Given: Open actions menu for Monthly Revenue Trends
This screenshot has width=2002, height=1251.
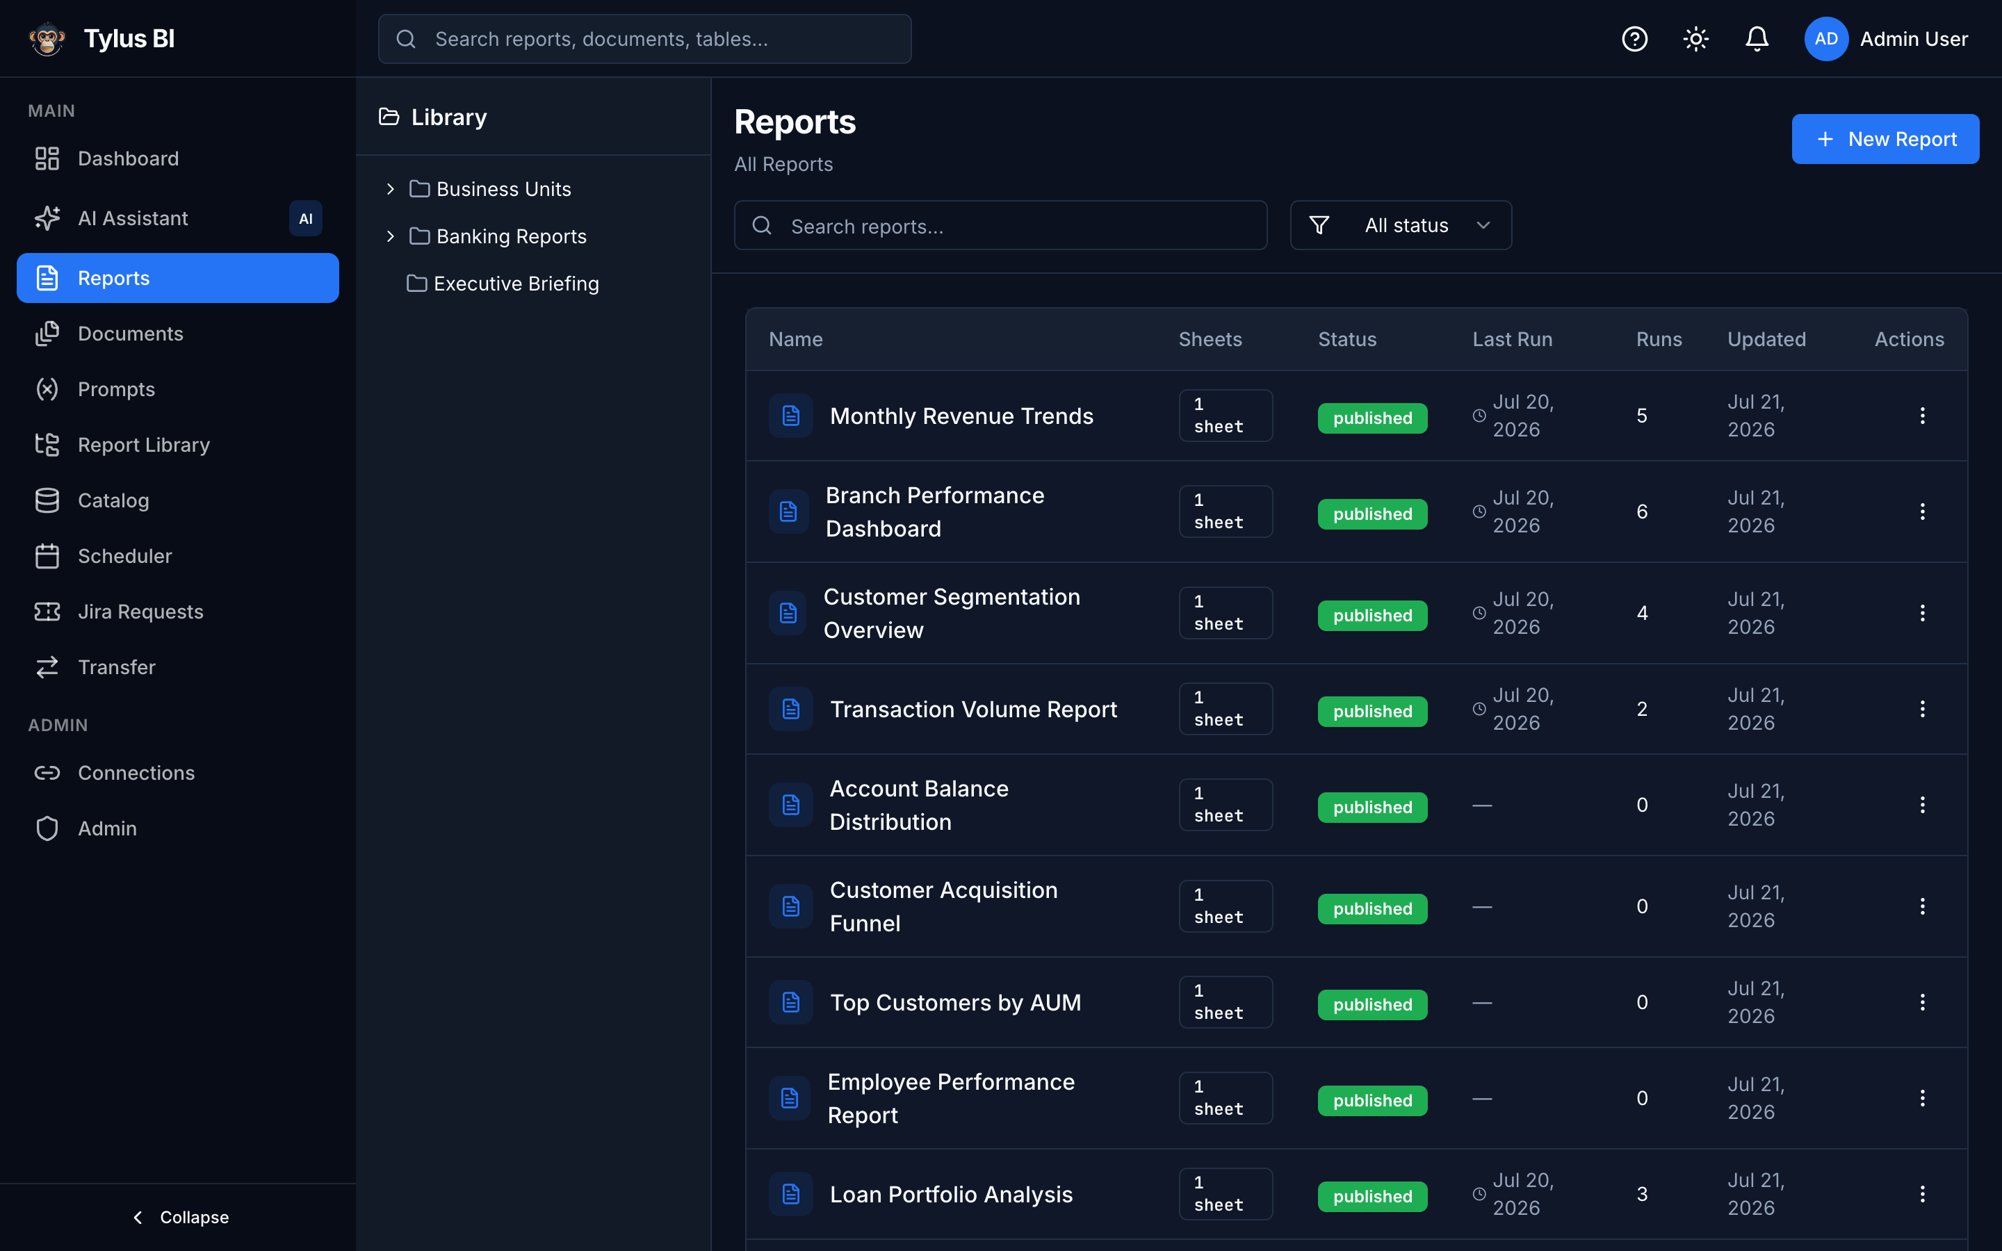Looking at the screenshot, I should click(1922, 416).
